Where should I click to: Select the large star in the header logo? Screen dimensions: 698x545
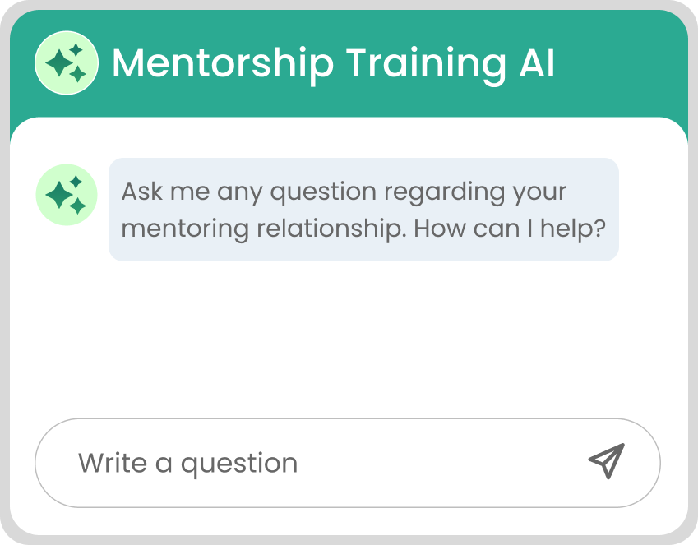click(x=59, y=63)
